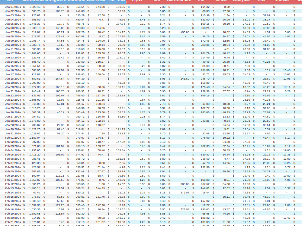Click the 1,816.23 cell in Jan 25 row
Viewport: 302px width, 226px height.
pos(35,108)
